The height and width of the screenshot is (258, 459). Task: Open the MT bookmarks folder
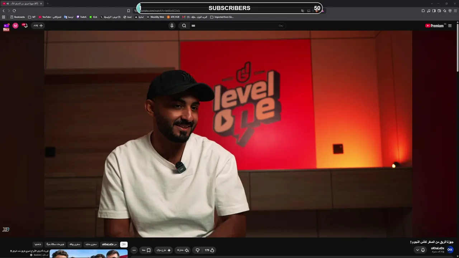[32, 17]
